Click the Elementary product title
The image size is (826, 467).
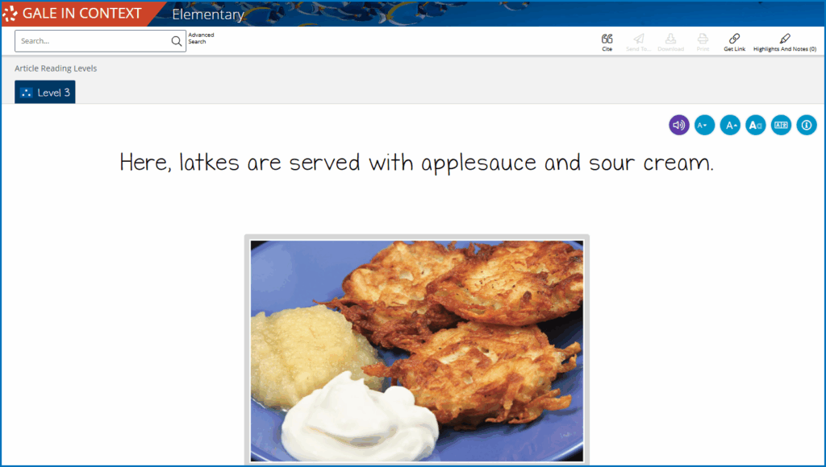(x=208, y=14)
